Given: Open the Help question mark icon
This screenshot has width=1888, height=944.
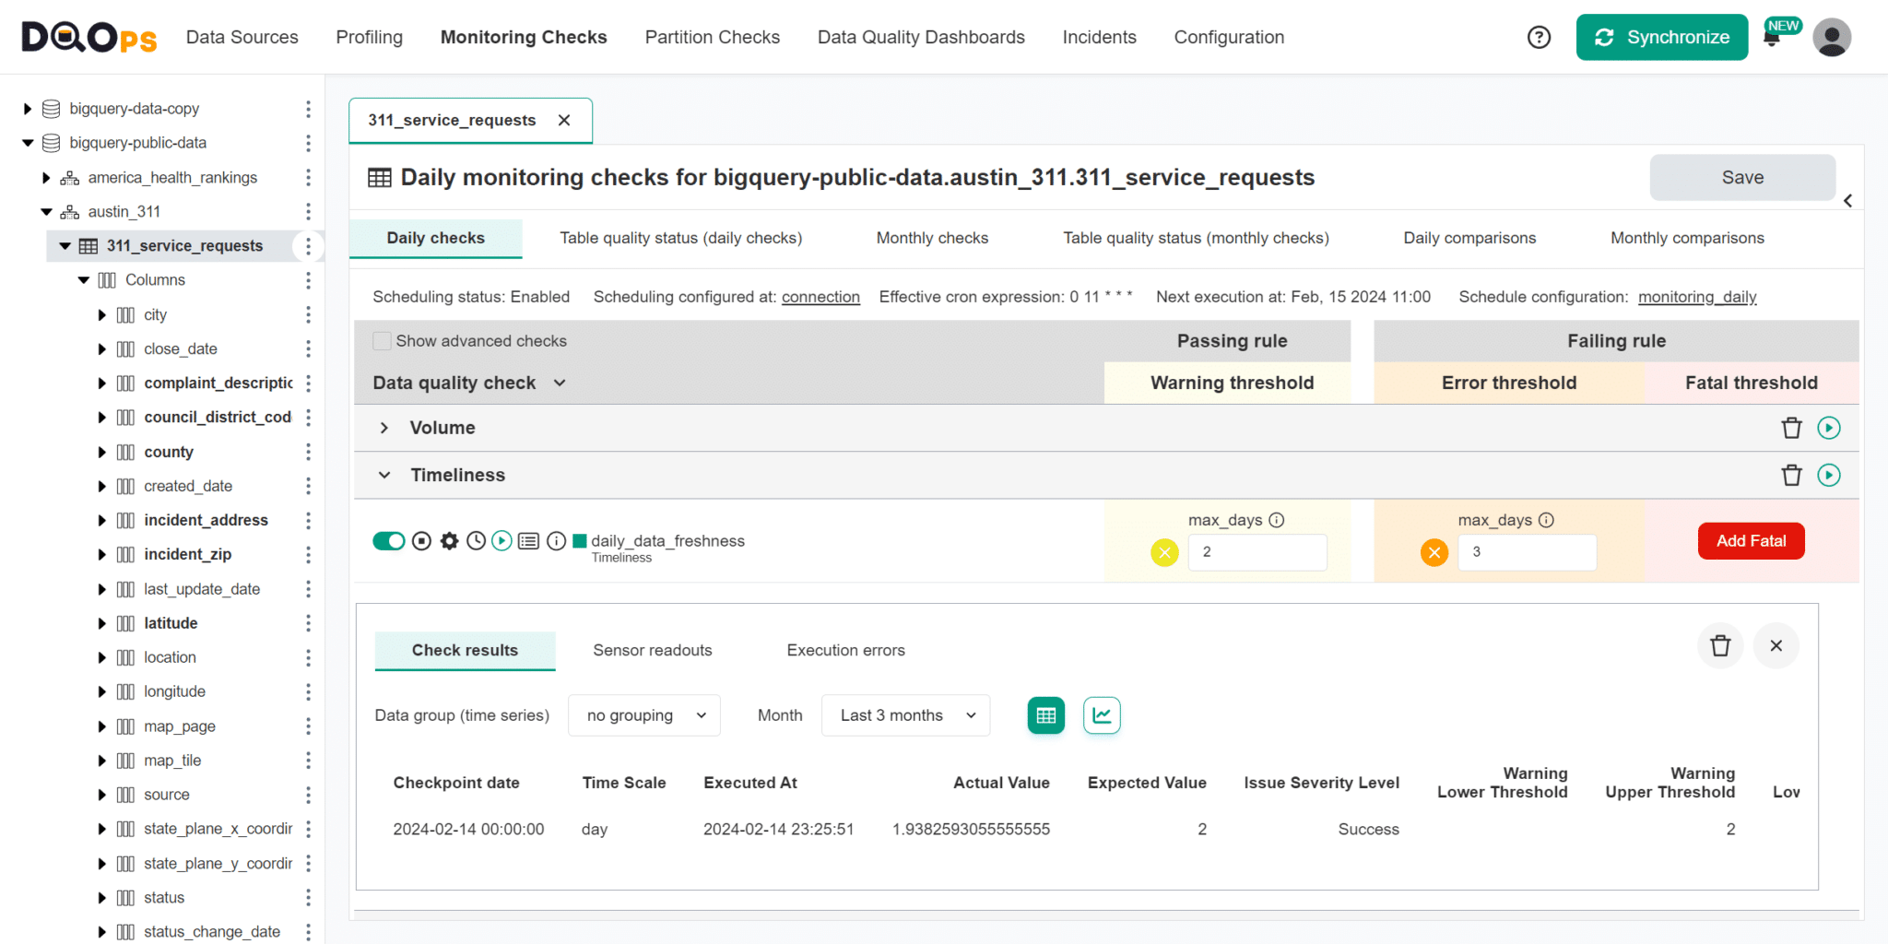Looking at the screenshot, I should [x=1538, y=37].
